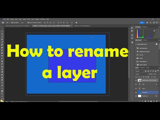
Task: Select the Hand tool
Action: click(2, 91)
